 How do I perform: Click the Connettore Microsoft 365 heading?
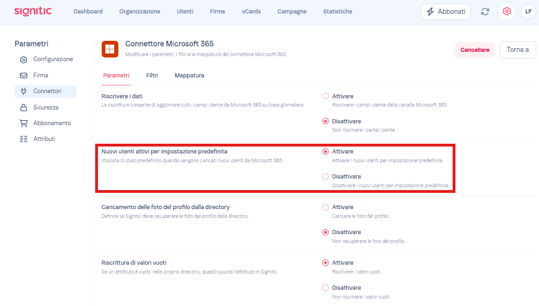click(169, 44)
